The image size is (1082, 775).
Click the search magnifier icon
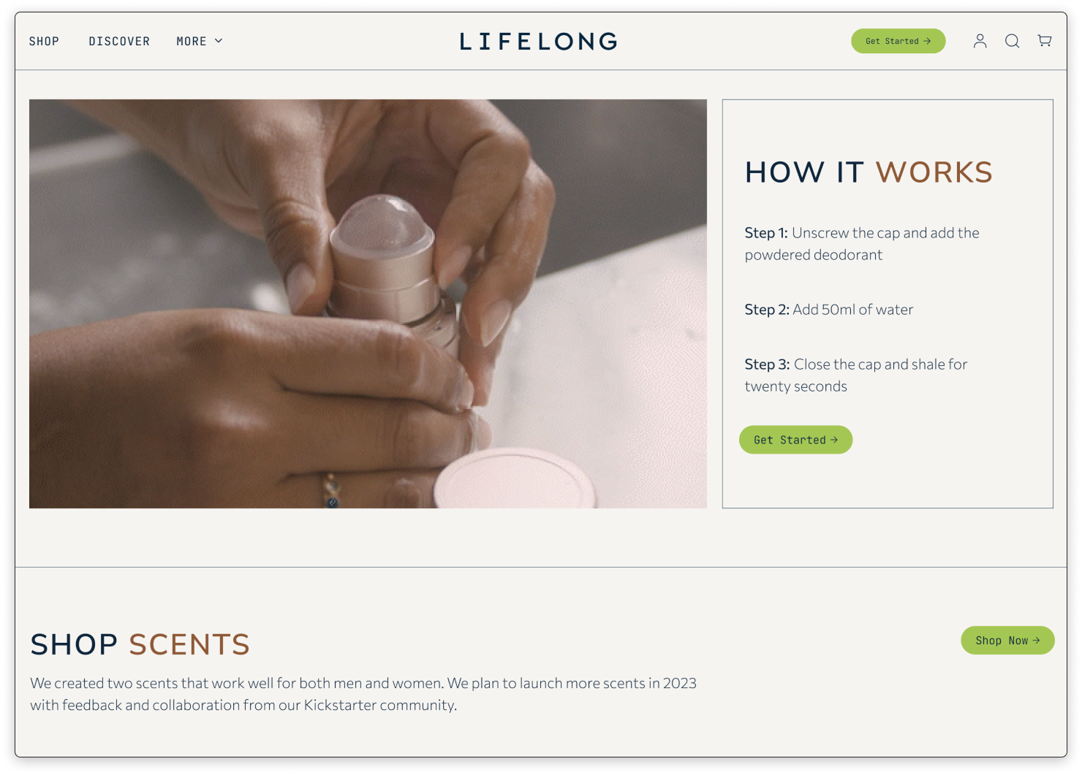[x=1012, y=41]
